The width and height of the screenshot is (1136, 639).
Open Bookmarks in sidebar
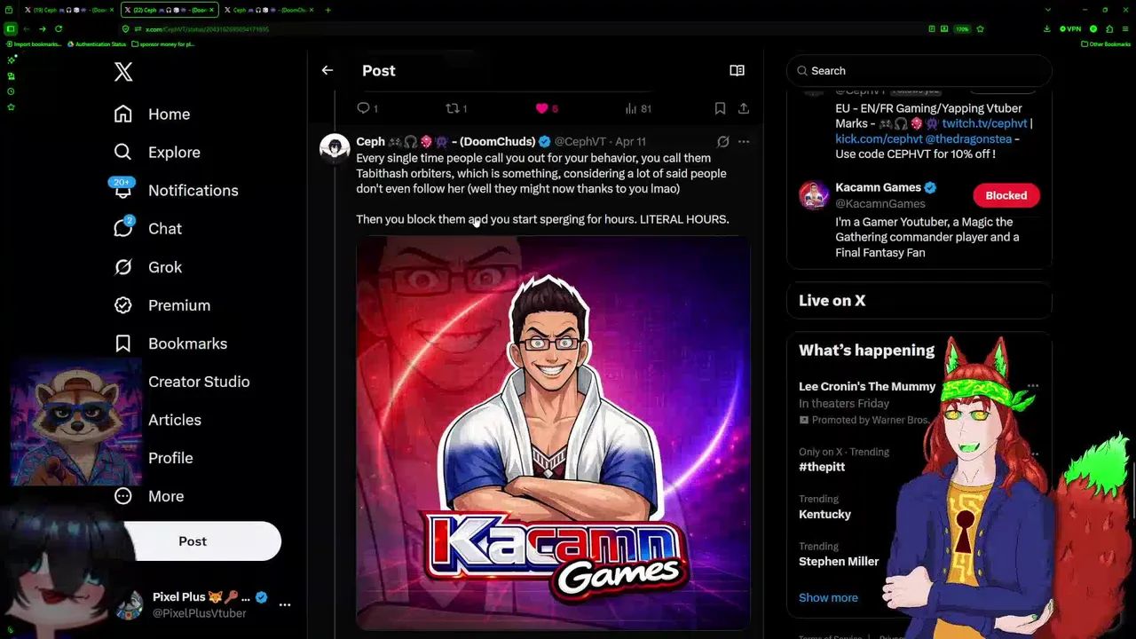170,343
